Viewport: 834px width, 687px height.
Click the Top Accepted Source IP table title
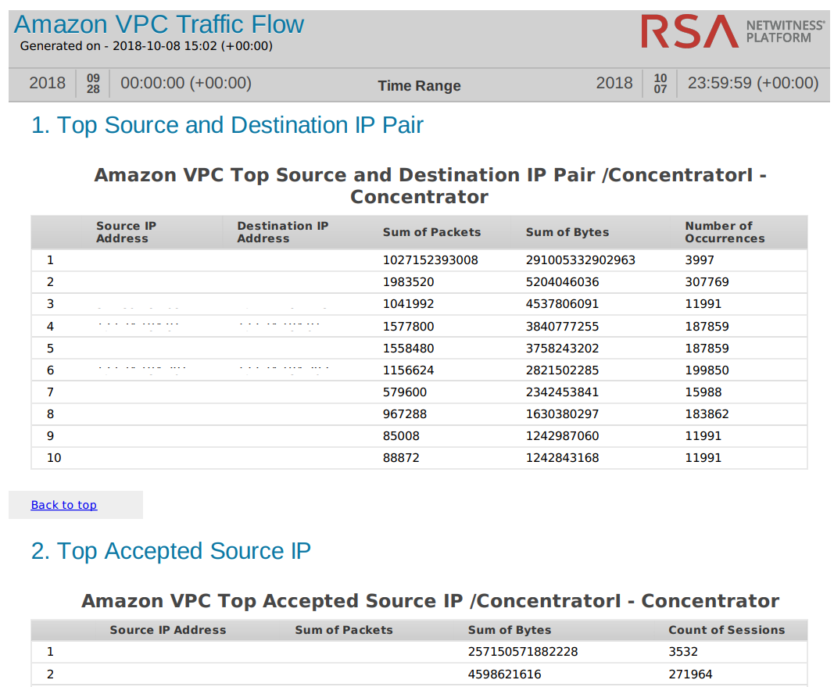(430, 601)
